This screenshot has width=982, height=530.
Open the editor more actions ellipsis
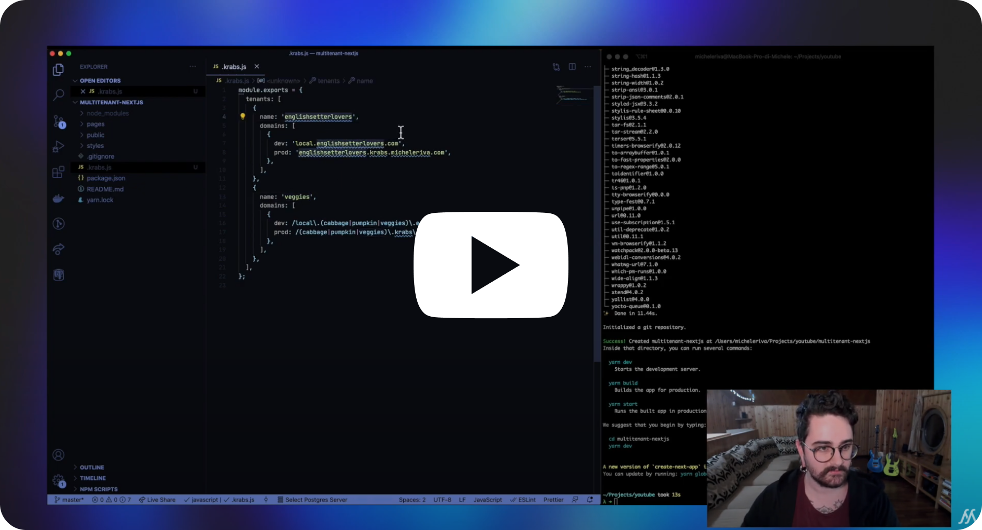click(x=588, y=67)
